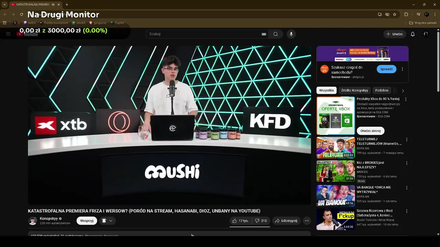Screen dimensions: 440x247
Task: Click the page vertical scrollbar
Action: (438, 62)
